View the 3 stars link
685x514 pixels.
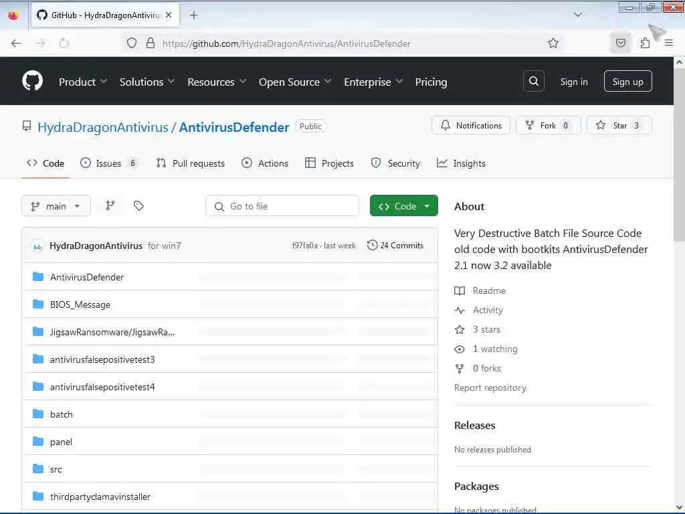tap(478, 329)
